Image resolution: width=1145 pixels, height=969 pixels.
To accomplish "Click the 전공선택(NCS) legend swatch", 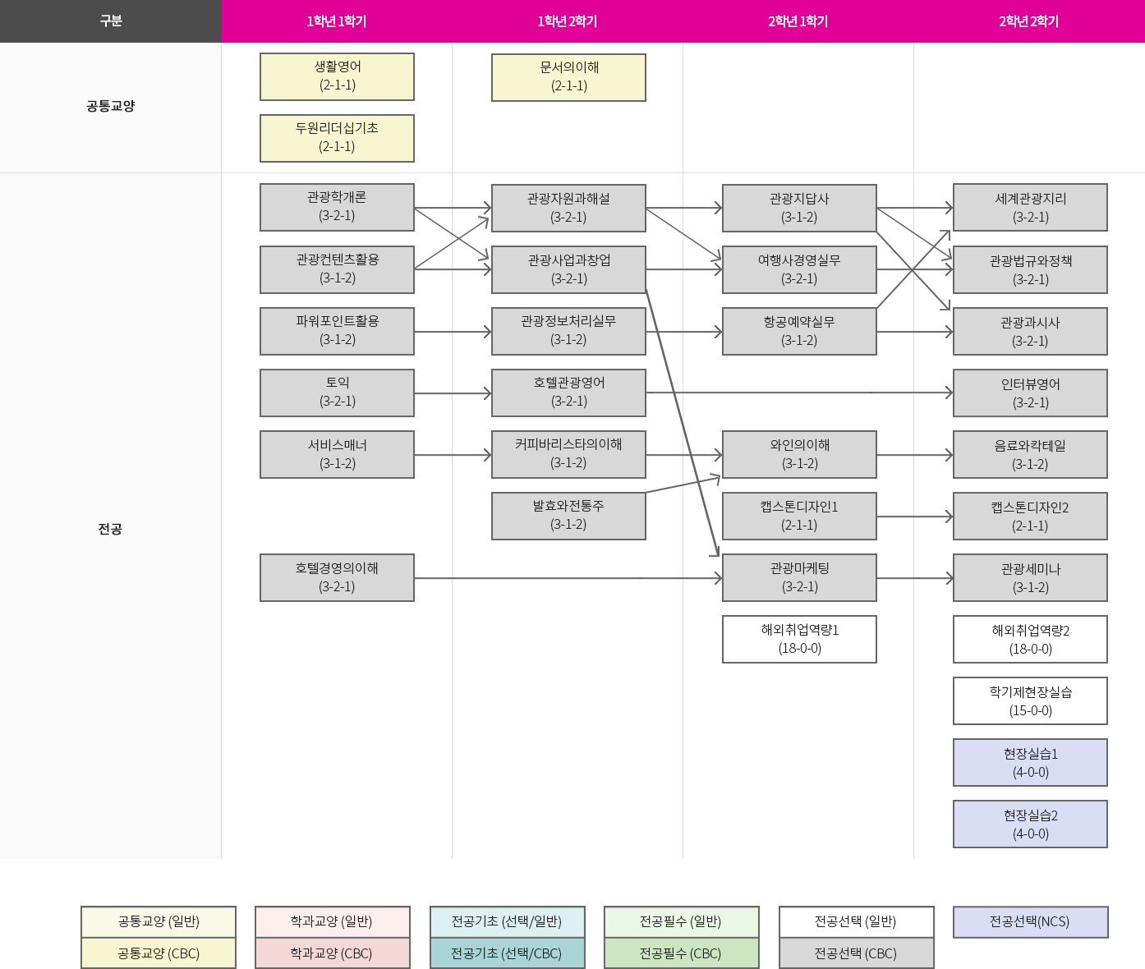I will 1031,921.
